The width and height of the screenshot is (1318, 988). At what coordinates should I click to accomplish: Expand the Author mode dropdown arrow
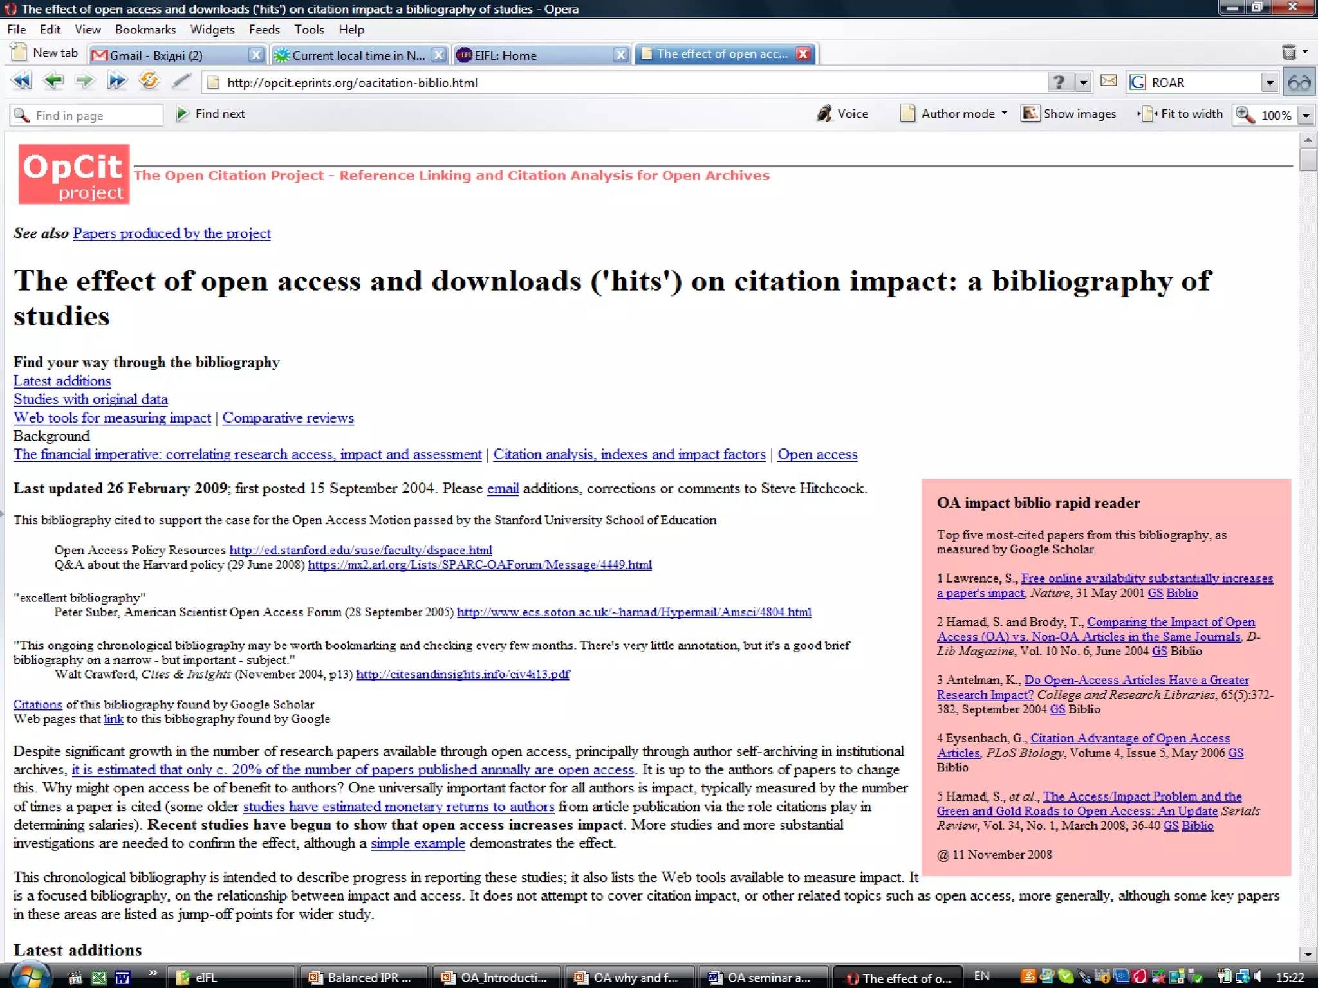[1005, 113]
